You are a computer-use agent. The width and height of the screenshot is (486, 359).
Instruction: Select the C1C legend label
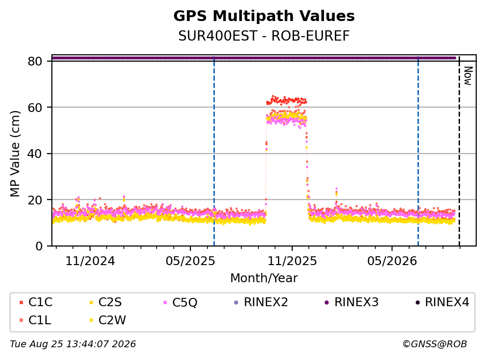(x=40, y=302)
